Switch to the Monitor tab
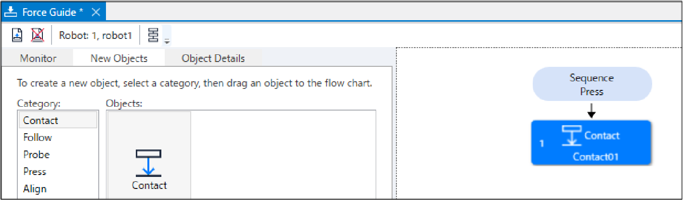This screenshot has height=200, width=683. [38, 59]
